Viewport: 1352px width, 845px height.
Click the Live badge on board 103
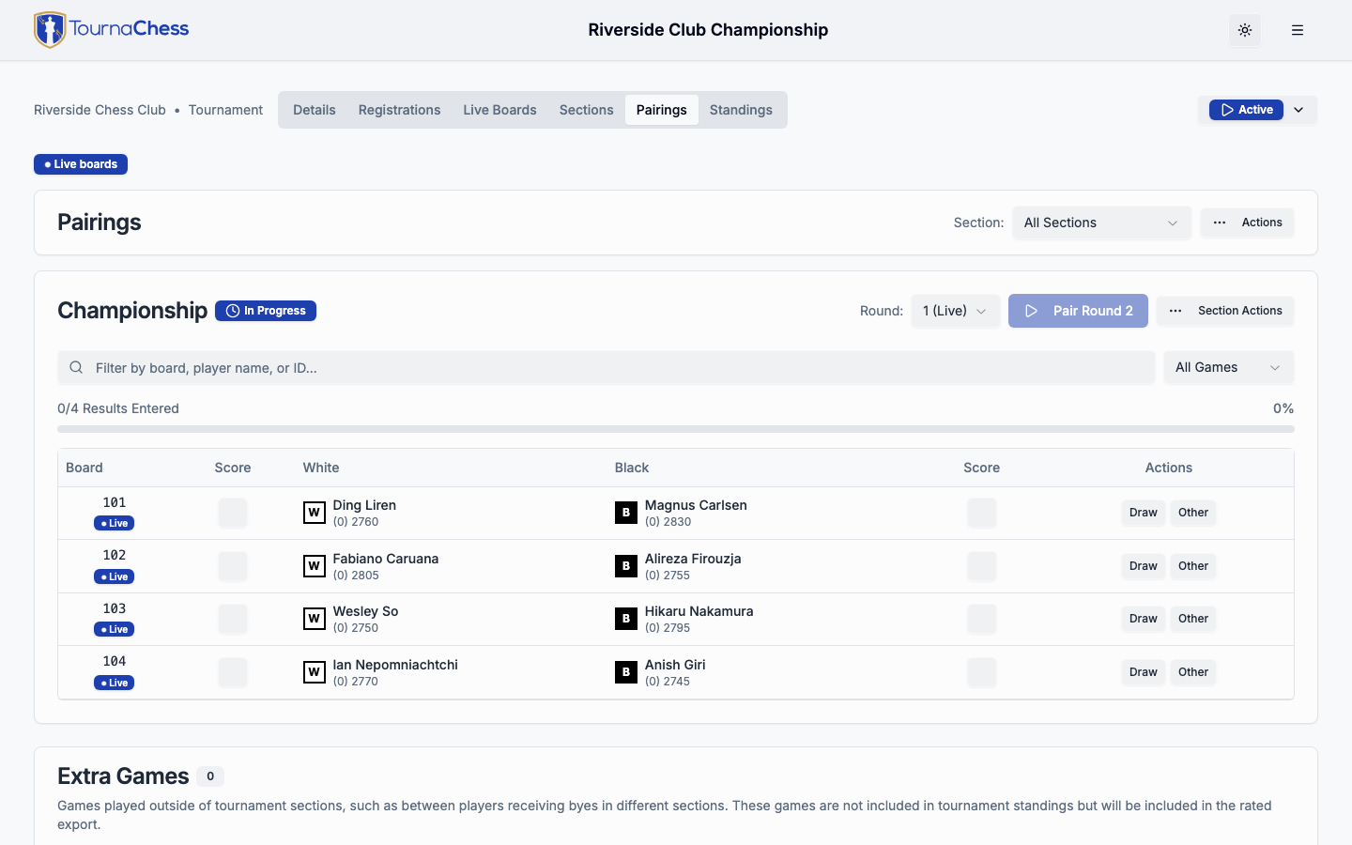pos(115,629)
